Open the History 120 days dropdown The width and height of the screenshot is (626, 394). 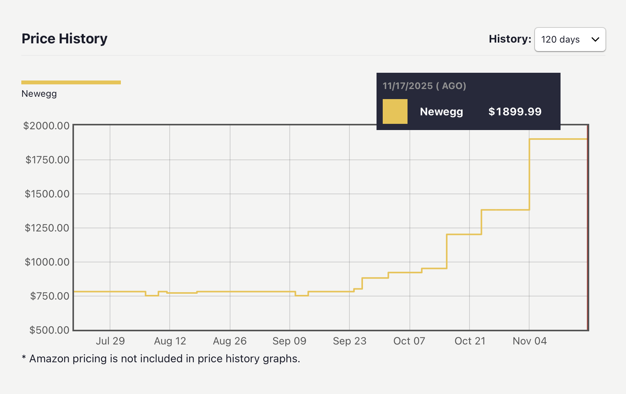pos(569,39)
